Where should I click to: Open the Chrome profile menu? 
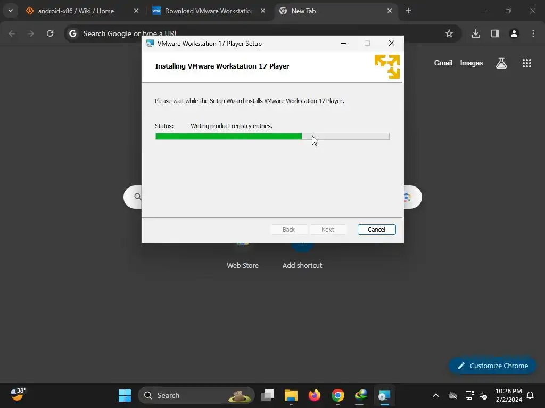tap(514, 33)
